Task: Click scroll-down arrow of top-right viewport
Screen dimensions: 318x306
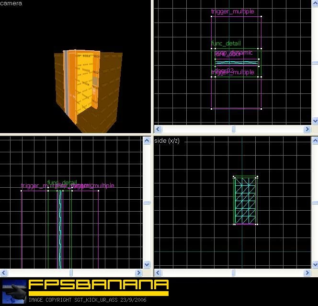Action: 315,121
